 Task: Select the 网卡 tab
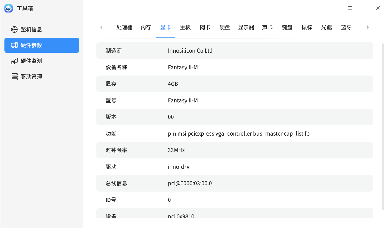click(x=205, y=28)
